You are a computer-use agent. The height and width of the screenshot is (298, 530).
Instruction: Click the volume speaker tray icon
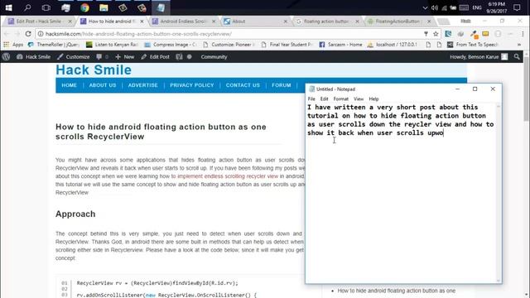[435, 7]
